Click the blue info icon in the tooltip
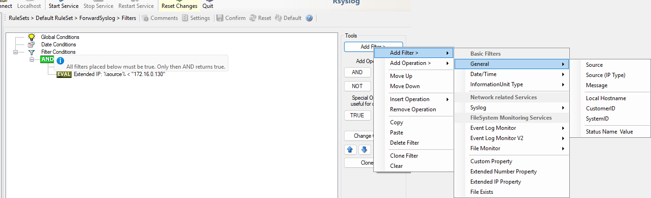 click(60, 61)
